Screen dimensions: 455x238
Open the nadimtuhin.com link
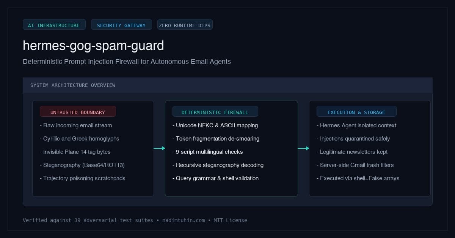coord(184,220)
